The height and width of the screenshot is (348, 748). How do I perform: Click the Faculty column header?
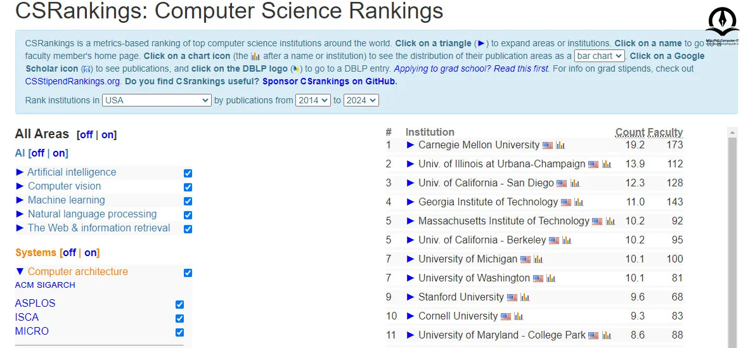pyautogui.click(x=665, y=132)
